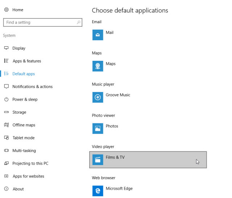
Task: Click the Offline maps map icon
Action: [x=7, y=125]
